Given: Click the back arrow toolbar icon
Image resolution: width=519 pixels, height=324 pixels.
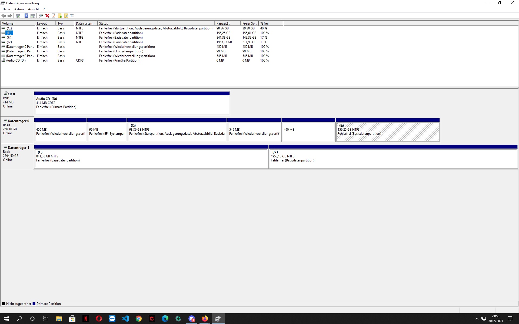Looking at the screenshot, I should coord(4,16).
